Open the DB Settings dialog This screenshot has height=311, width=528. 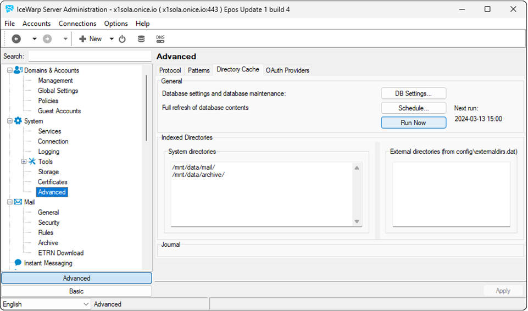414,93
